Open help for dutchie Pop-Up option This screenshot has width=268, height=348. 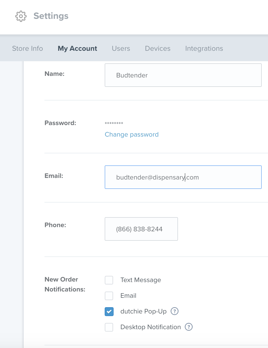175,311
